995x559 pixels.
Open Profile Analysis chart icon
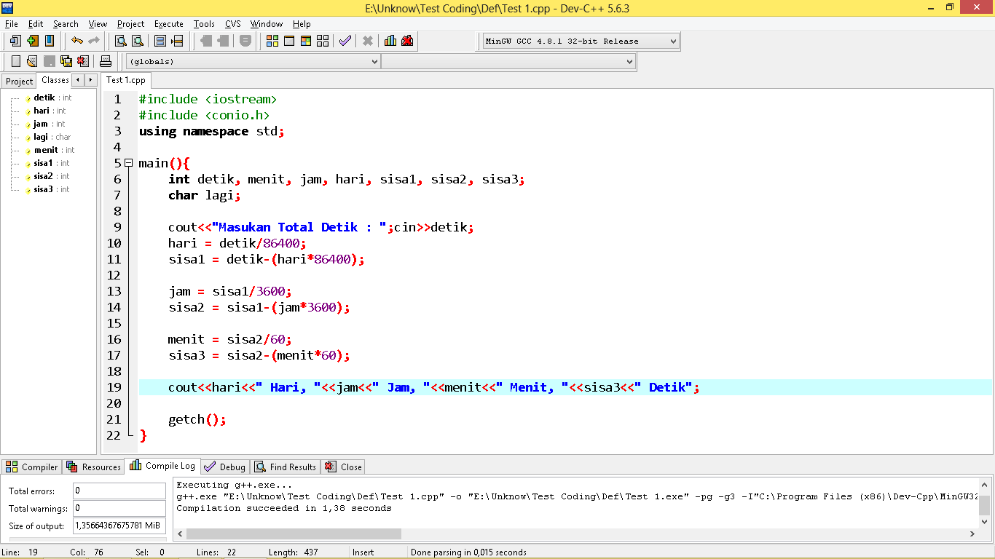pos(390,41)
